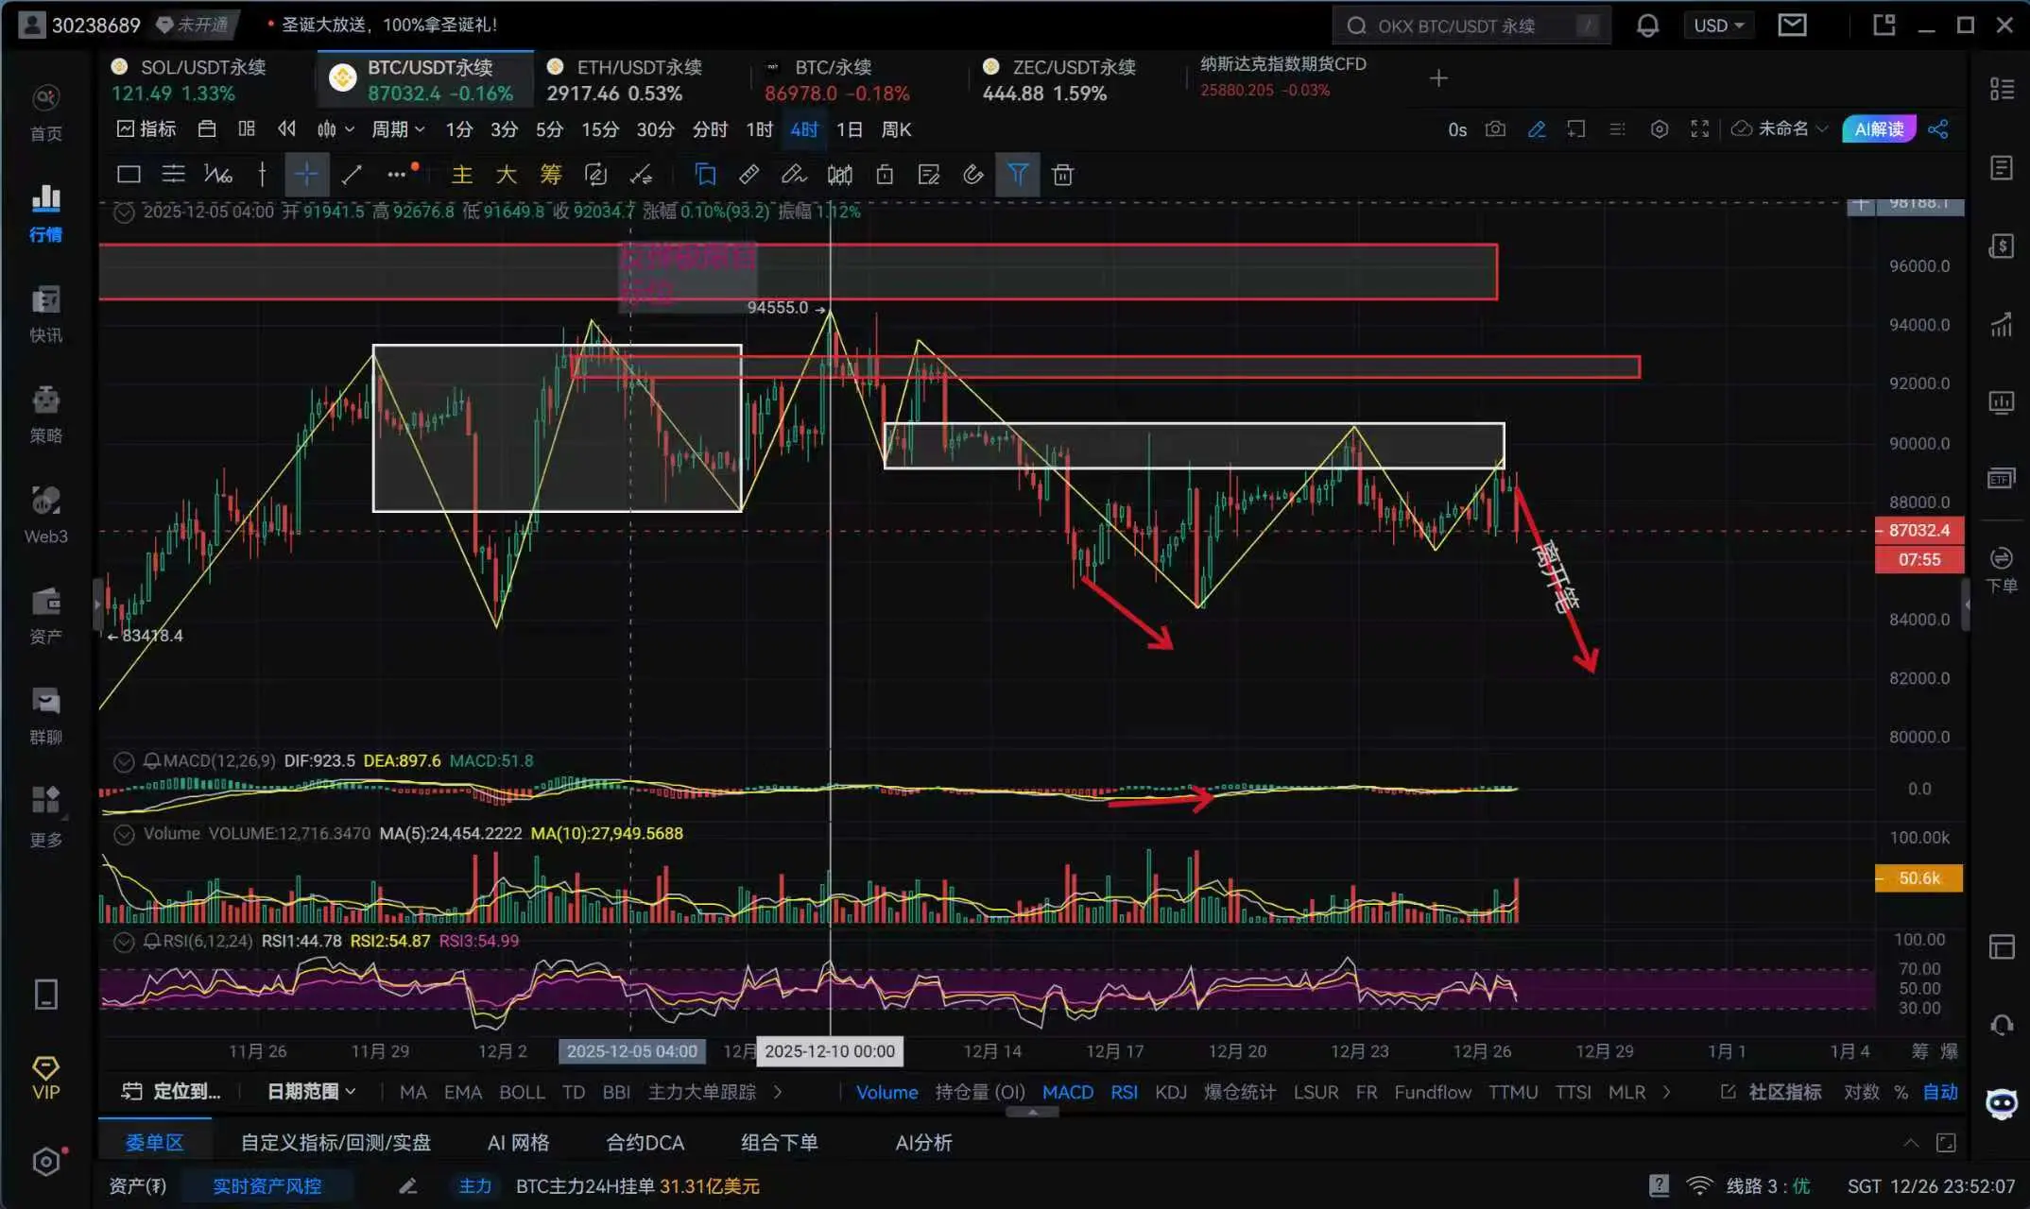Toggle Volume indicator visibility circle
The image size is (2030, 1209).
tap(124, 834)
